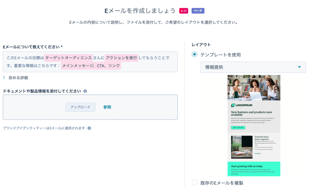Click the purple ベータ badge
Screen dimensions: 309x190
[198, 11]
